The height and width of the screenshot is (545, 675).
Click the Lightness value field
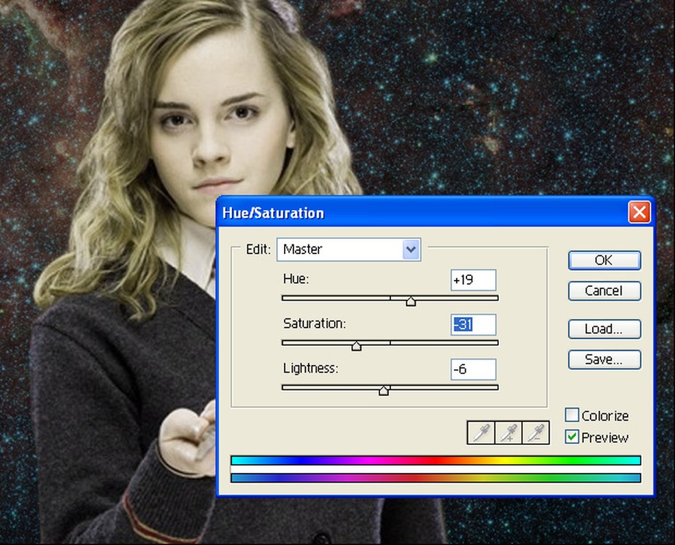coord(473,369)
